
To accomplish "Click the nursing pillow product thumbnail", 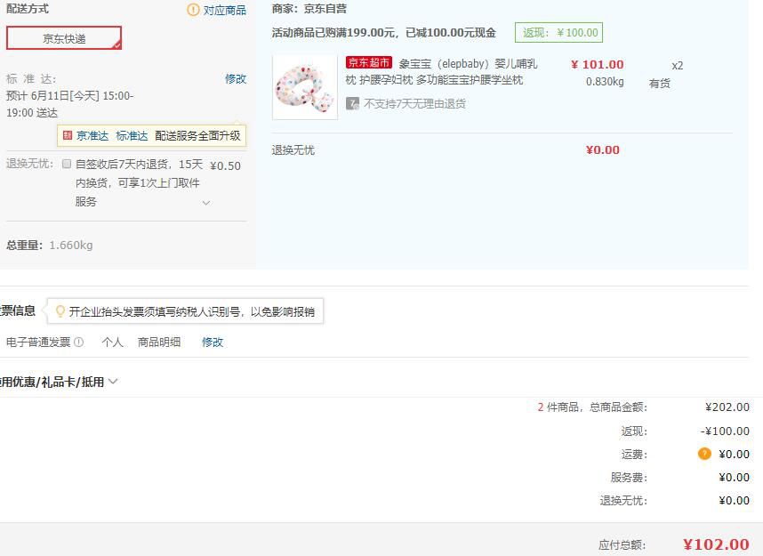I will 305,87.
